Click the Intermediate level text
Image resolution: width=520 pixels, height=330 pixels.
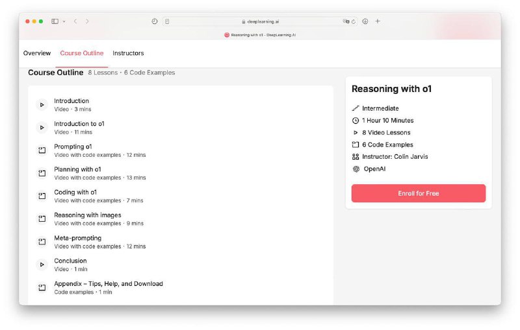pos(380,108)
